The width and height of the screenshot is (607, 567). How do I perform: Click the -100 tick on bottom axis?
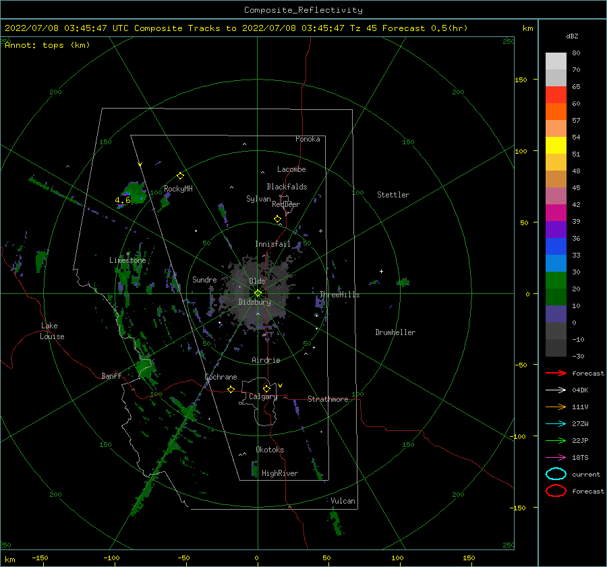coord(111,558)
